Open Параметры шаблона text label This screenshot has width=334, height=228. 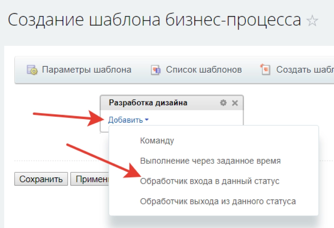coord(87,70)
